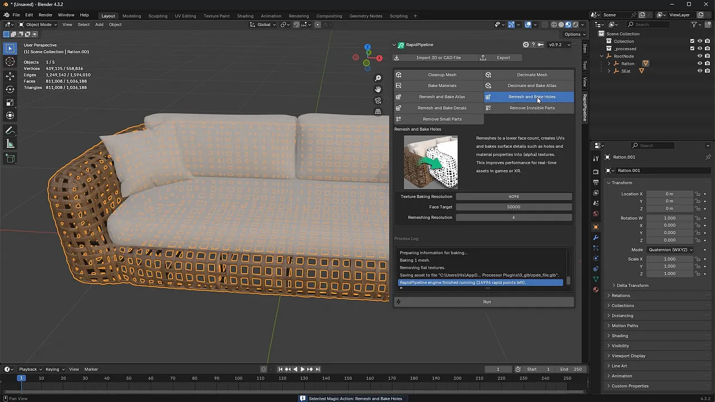Open the Object properties orange square tab
The image size is (715, 402).
pos(595,227)
